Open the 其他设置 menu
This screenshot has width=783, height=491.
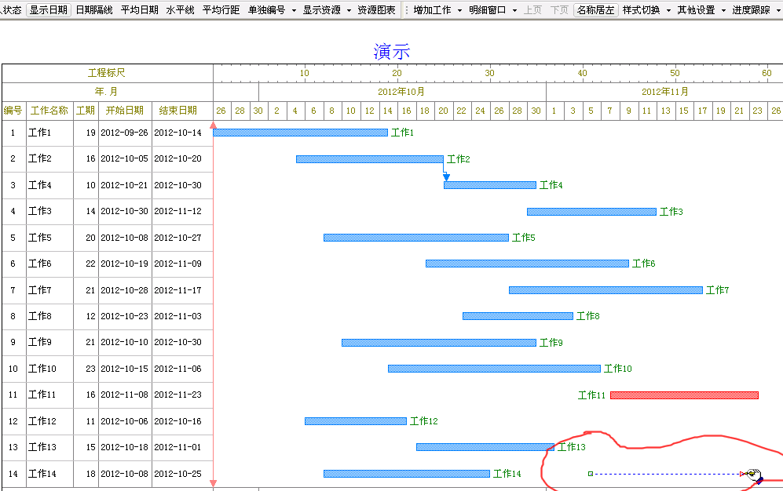coord(701,10)
